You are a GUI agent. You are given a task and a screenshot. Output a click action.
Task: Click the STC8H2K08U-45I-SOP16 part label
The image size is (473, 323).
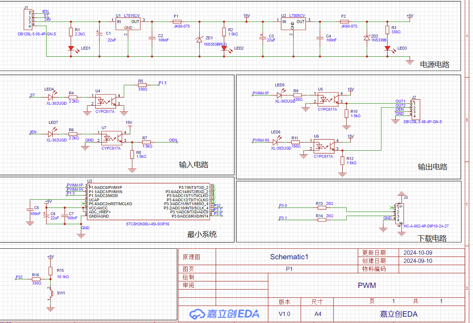coord(148,224)
